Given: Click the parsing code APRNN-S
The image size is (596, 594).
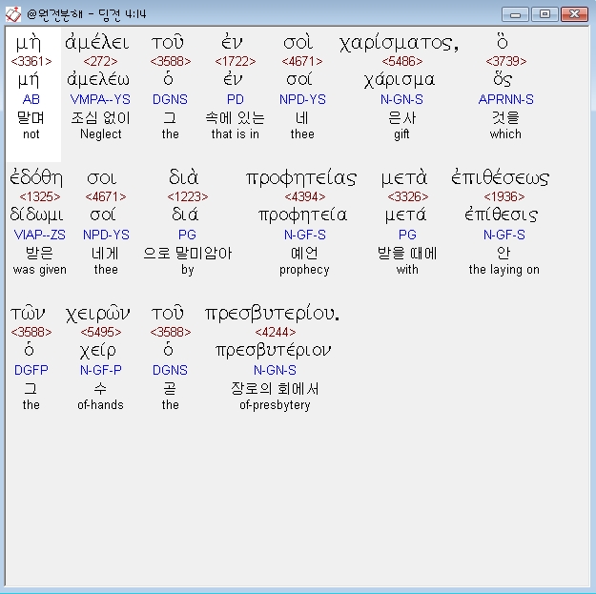Looking at the screenshot, I should click(506, 99).
